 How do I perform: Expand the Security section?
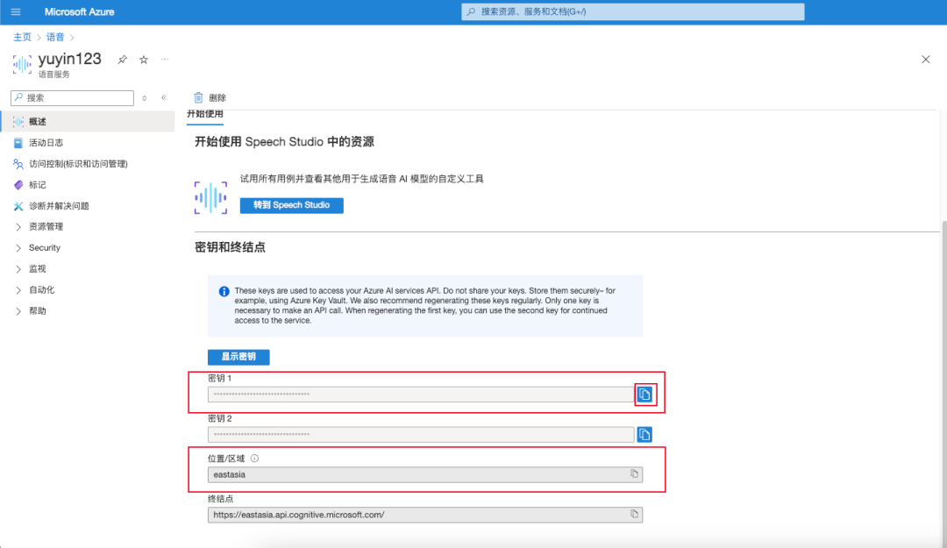(44, 247)
